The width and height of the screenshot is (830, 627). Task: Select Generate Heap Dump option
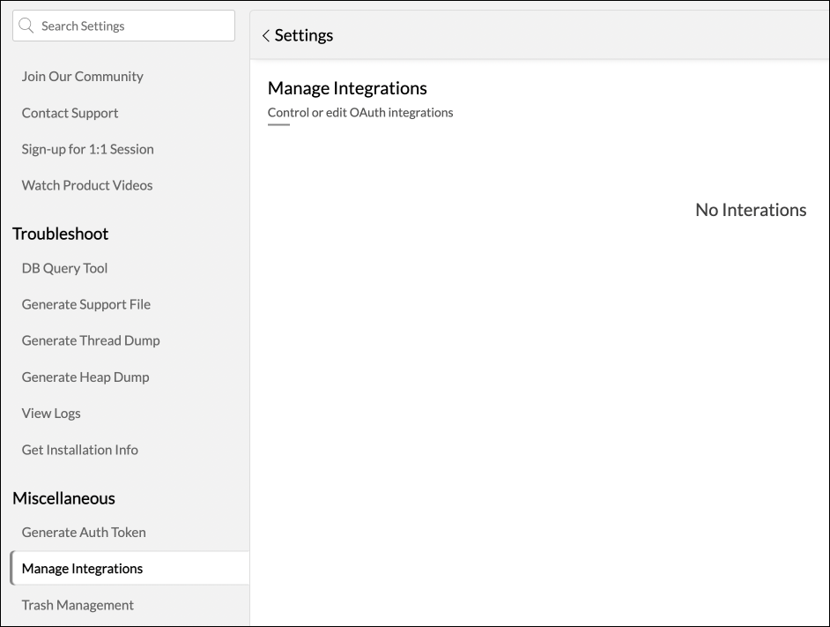coord(85,377)
